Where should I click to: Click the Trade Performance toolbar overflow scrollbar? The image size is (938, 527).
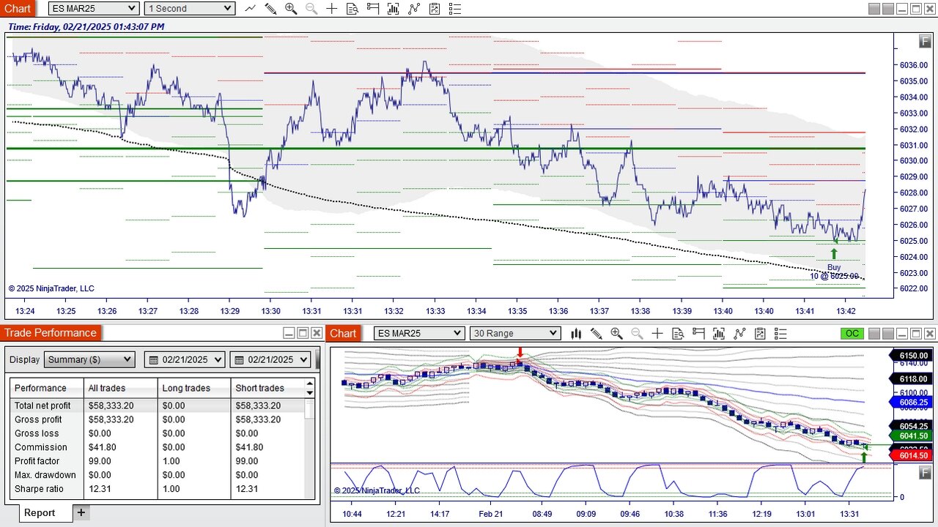(x=318, y=359)
